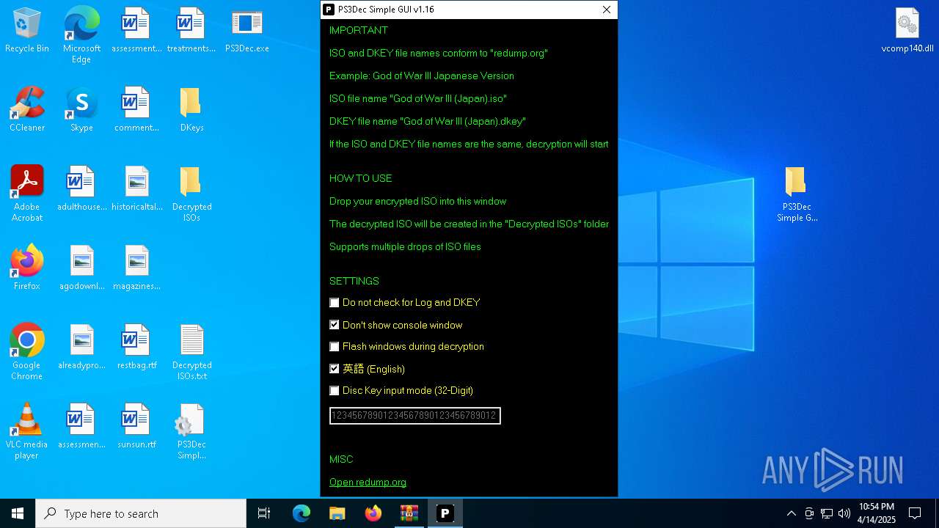Select the sunsun.rtf document icon
Screen dimensions: 939x528
click(x=136, y=426)
